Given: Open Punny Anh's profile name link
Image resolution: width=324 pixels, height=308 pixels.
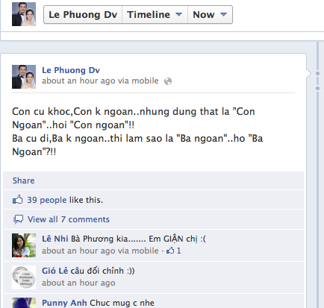Looking at the screenshot, I should [64, 303].
